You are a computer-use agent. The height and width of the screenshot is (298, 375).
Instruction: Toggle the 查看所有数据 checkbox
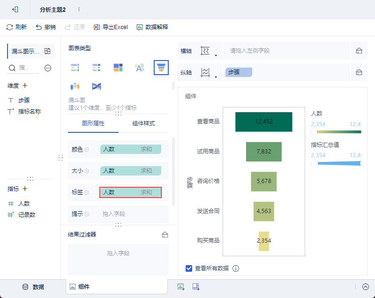click(189, 268)
